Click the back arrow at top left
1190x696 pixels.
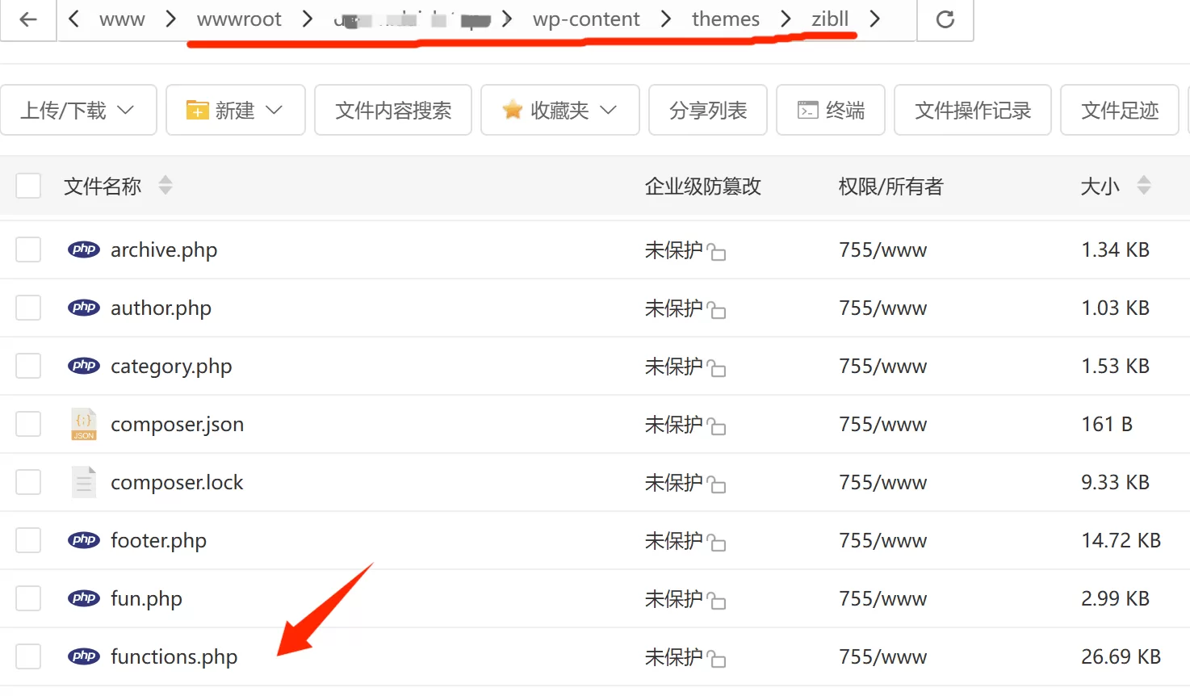coord(27,19)
